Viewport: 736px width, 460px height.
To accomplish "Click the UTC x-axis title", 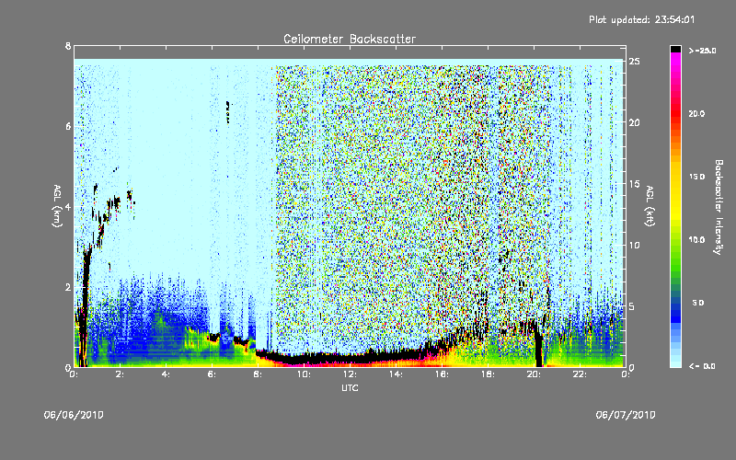I will (350, 387).
